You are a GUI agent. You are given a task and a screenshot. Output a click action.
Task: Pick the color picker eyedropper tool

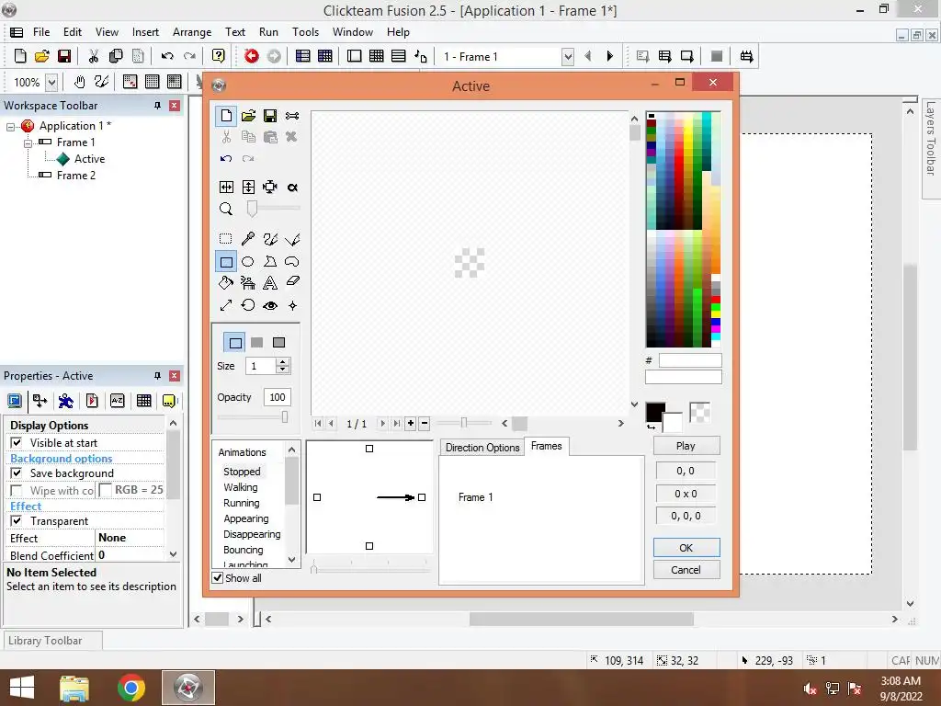[x=248, y=239]
